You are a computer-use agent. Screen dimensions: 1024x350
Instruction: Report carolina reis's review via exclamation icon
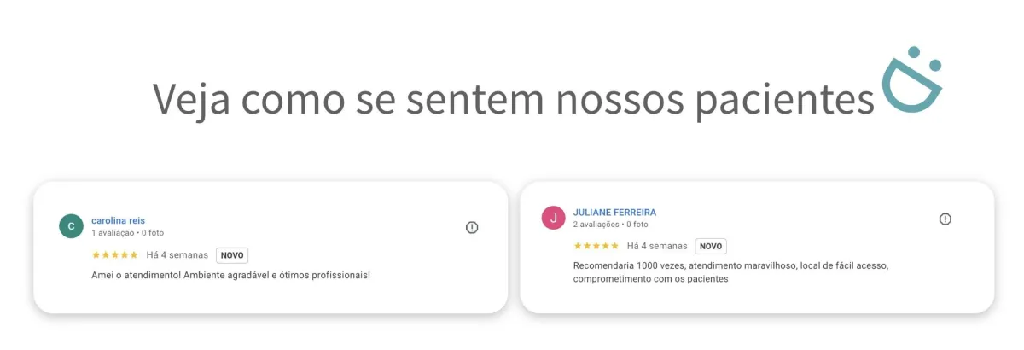(472, 227)
